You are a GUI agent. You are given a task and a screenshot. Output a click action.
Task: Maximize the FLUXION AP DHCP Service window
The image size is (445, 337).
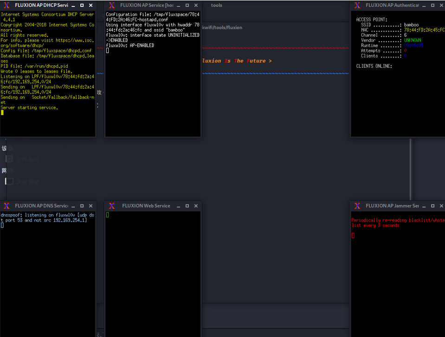pos(82,5)
